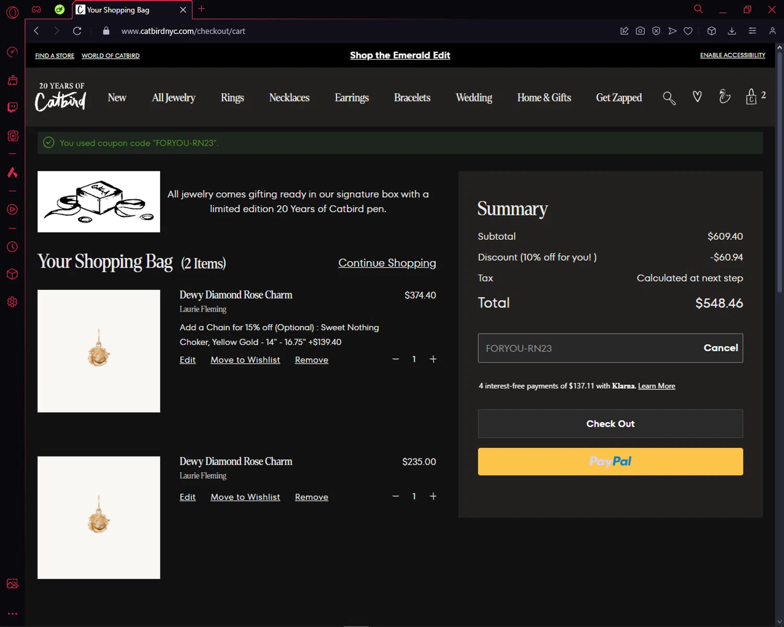This screenshot has width=784, height=627.
Task: Pay with the PayPal button
Action: 610,461
